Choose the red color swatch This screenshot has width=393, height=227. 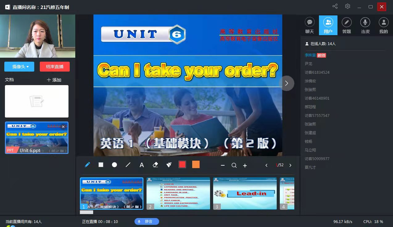click(x=182, y=165)
